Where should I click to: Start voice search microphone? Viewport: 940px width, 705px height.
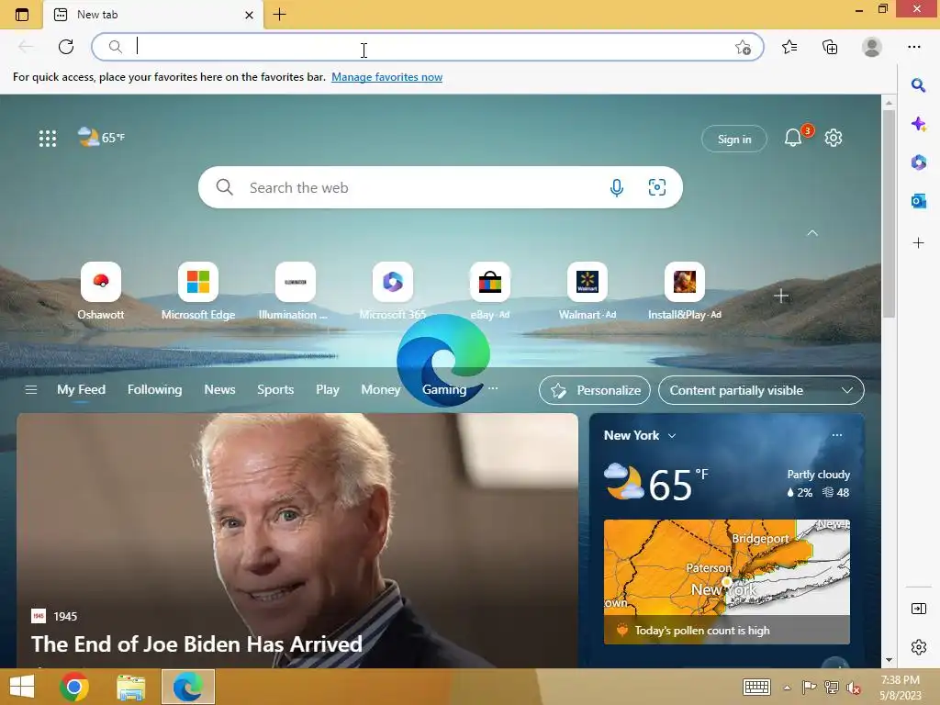pos(616,187)
